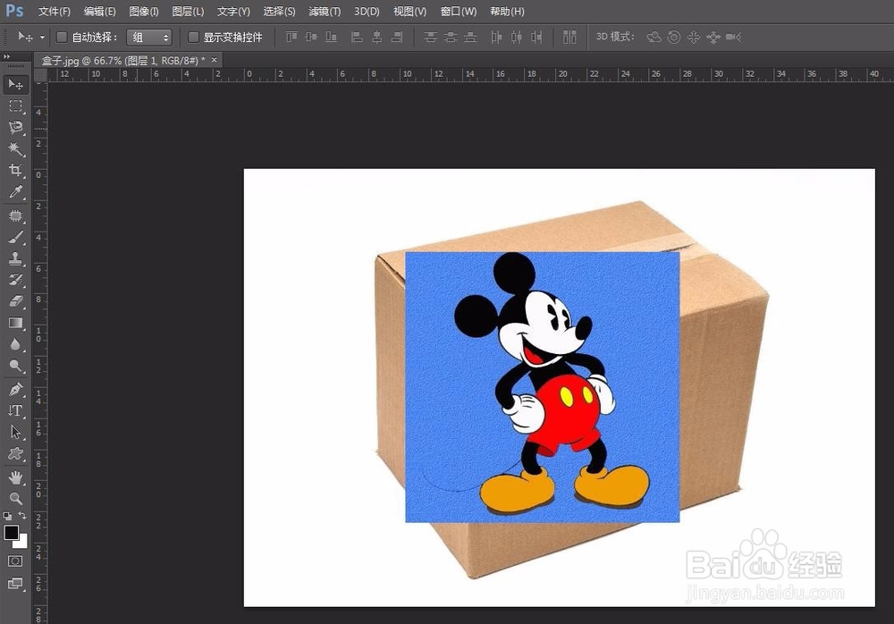
Task: Click Align right edges button
Action: point(397,37)
